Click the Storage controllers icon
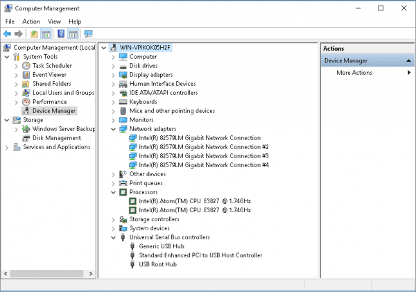 pyautogui.click(x=123, y=219)
